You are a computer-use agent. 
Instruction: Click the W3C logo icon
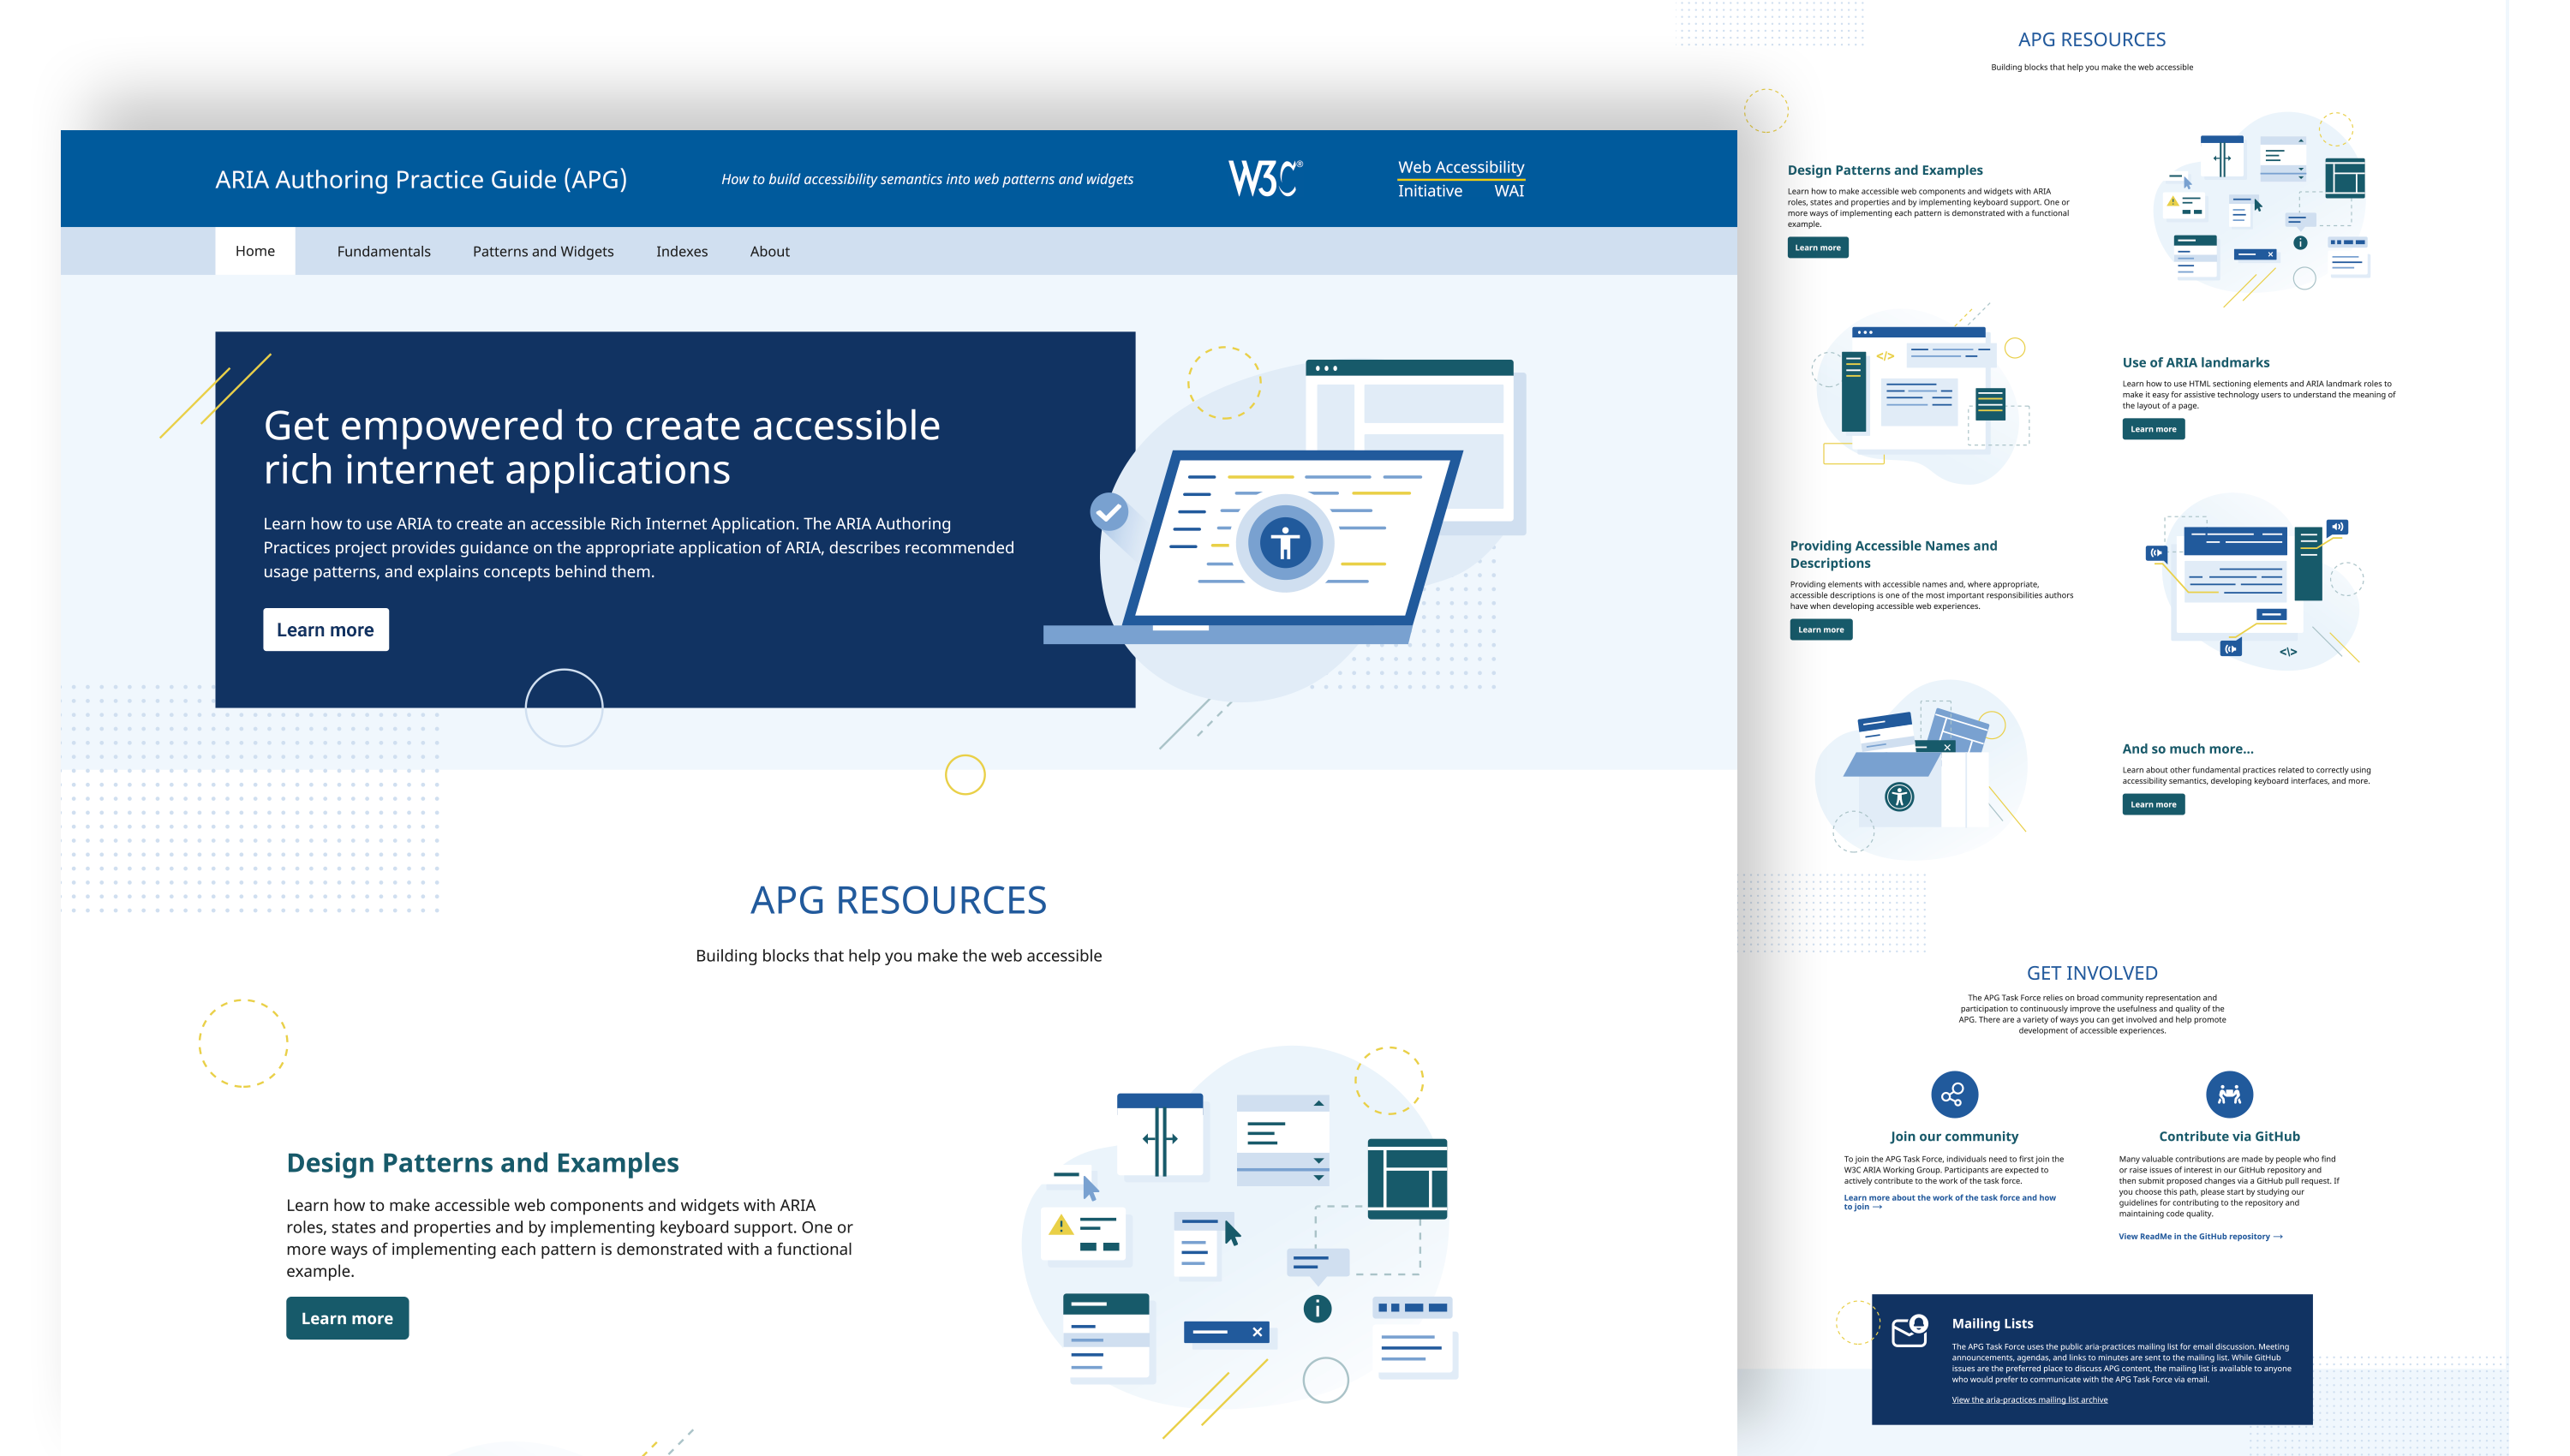[x=1267, y=176]
